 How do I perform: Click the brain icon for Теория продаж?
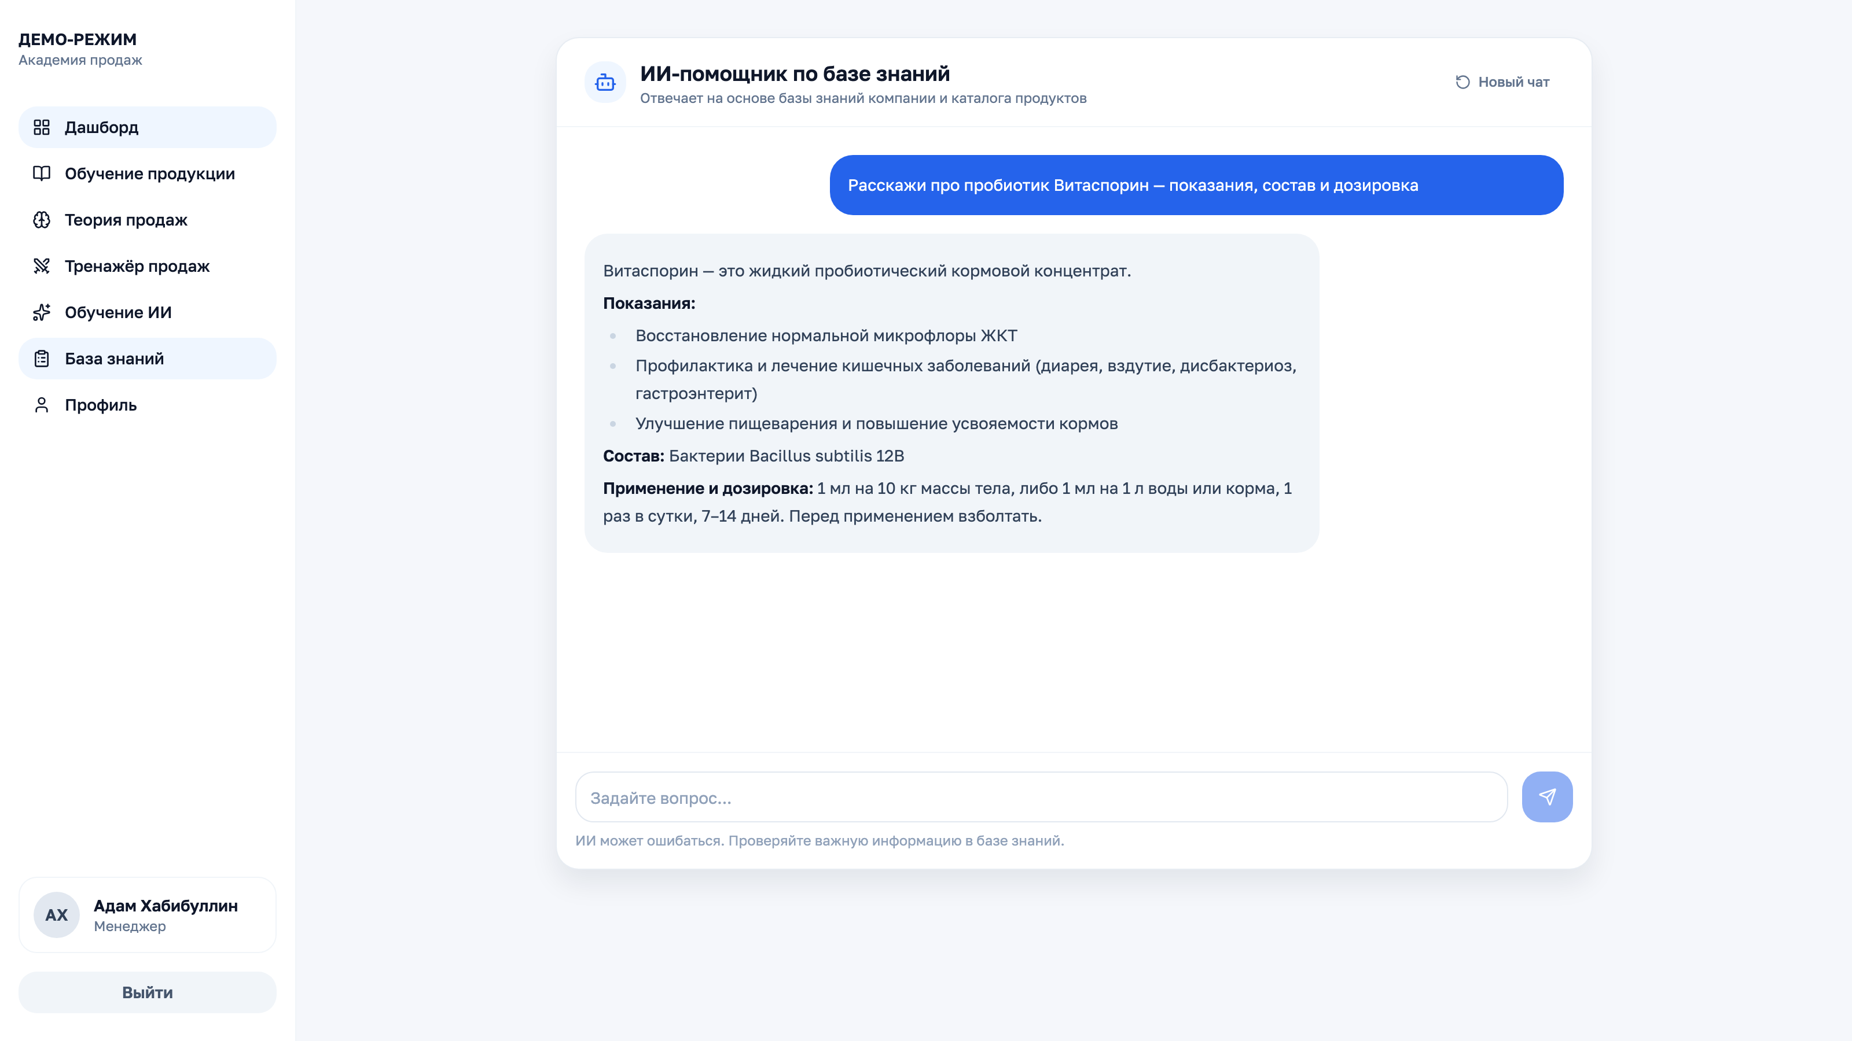42,220
